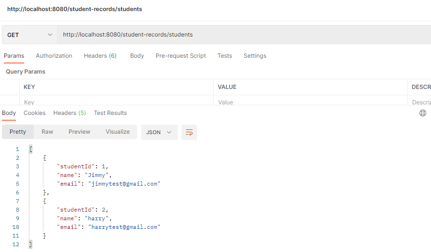Screen dimensions: 431x252
Task: Click the "harrytest@gmail.com" email value
Action: tap(124, 227)
